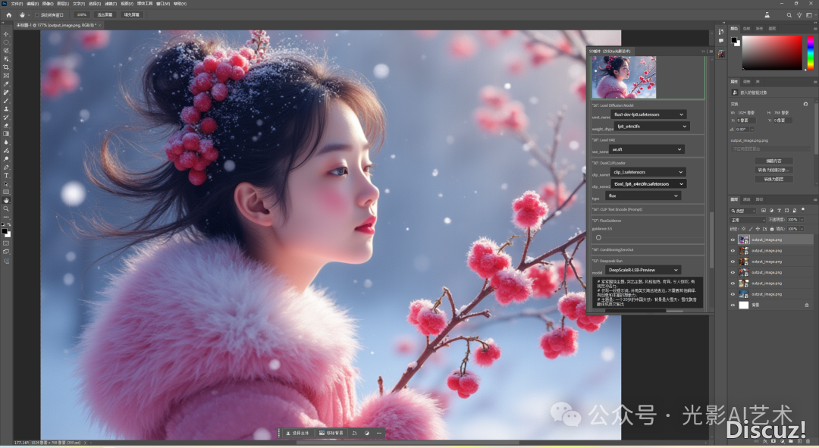Viewport: 819px width, 448px height.
Task: Reset transform icon in Properties panel
Action: click(805, 104)
